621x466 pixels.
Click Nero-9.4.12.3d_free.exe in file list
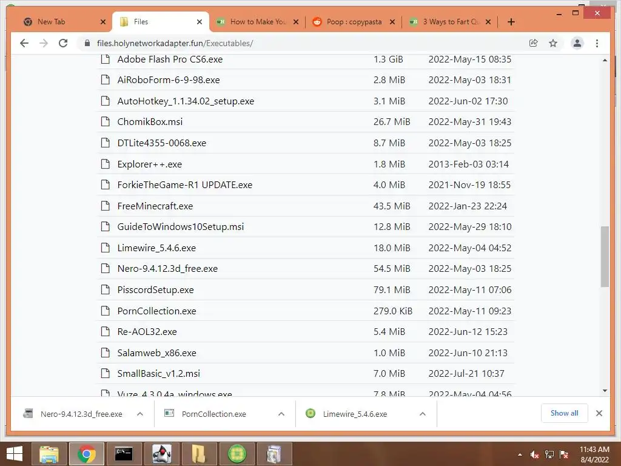[x=167, y=268]
